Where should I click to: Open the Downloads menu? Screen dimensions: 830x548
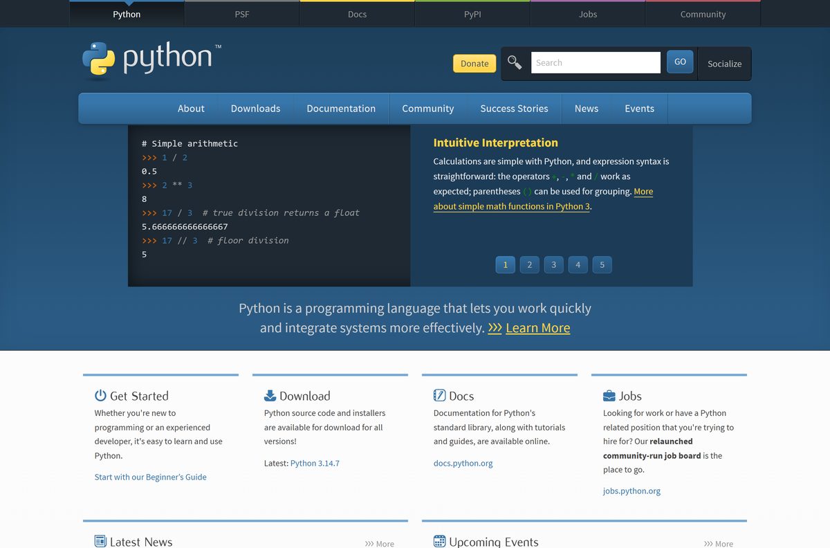click(x=255, y=109)
